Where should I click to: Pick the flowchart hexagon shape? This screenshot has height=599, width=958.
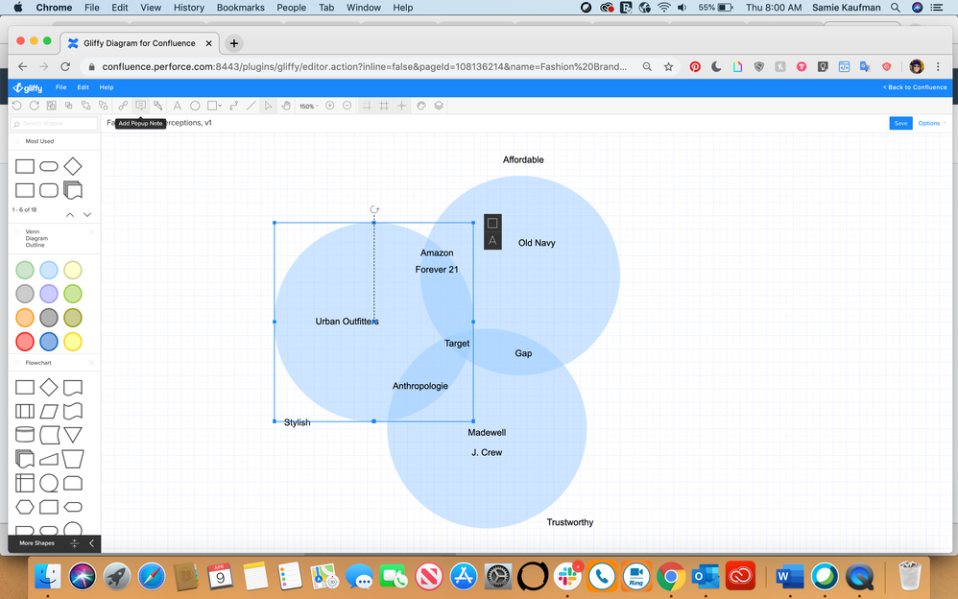coord(24,507)
